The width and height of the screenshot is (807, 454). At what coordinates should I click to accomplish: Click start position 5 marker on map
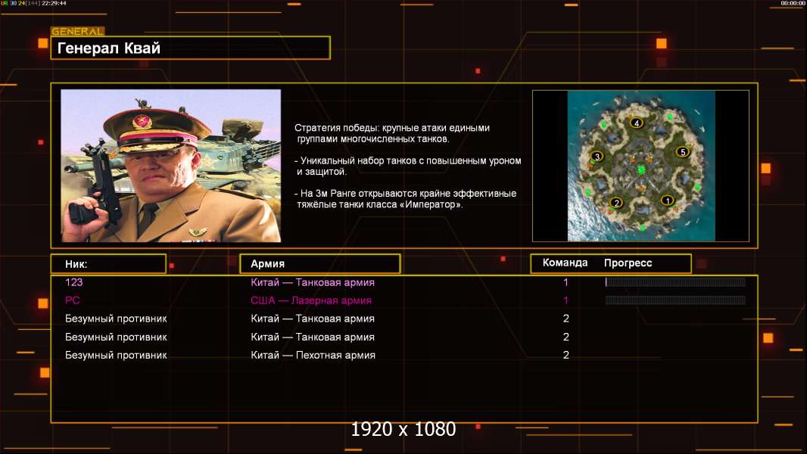pyautogui.click(x=682, y=152)
